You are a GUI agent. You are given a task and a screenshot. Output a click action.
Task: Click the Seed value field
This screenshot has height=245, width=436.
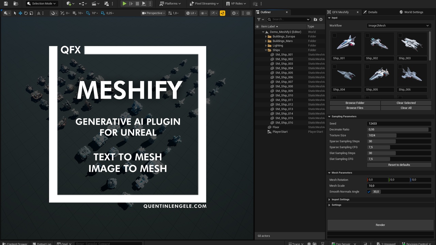(399, 124)
